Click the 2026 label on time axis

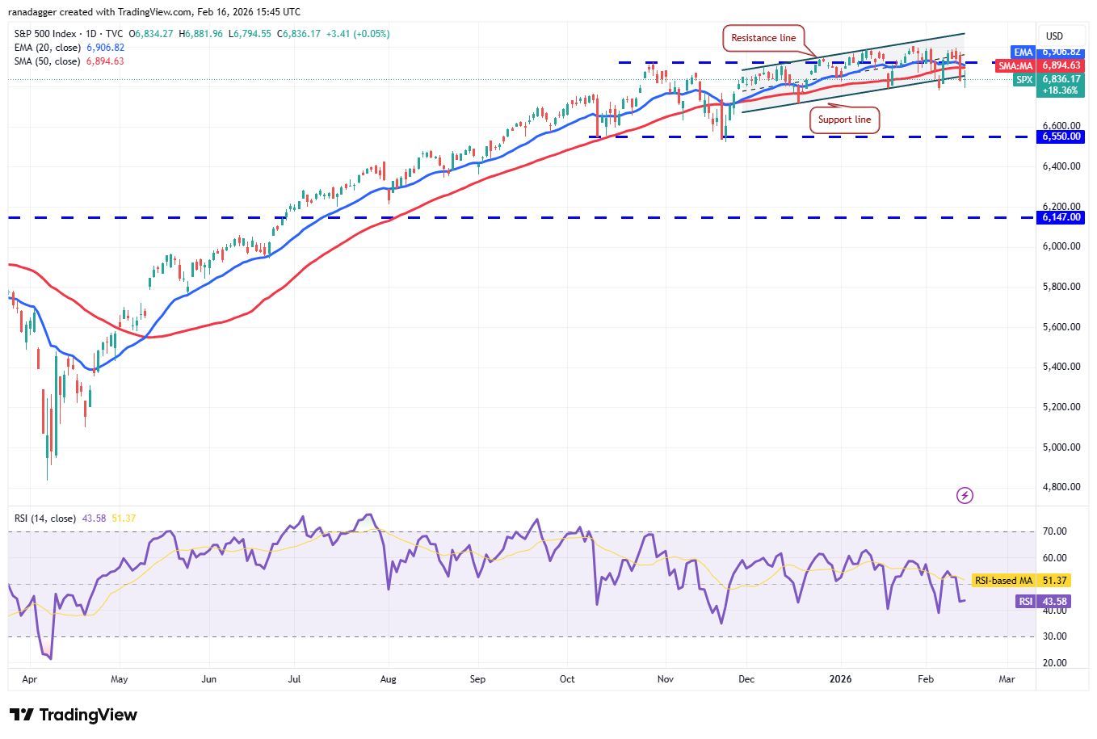[840, 678]
